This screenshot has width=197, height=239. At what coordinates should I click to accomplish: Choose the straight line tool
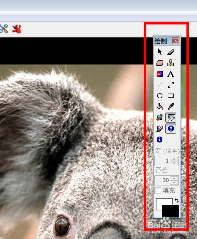click(x=160, y=85)
